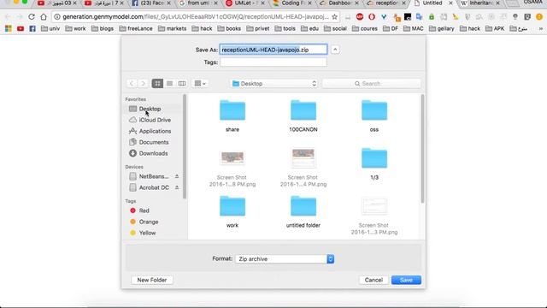Select Screen Shot 2016-1...4 PM.png thumbnail
The height and width of the screenshot is (308, 547).
(303, 158)
